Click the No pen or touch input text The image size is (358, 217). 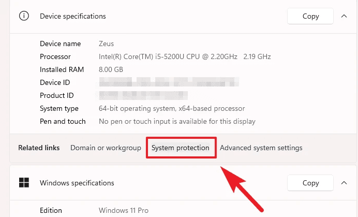(x=177, y=121)
